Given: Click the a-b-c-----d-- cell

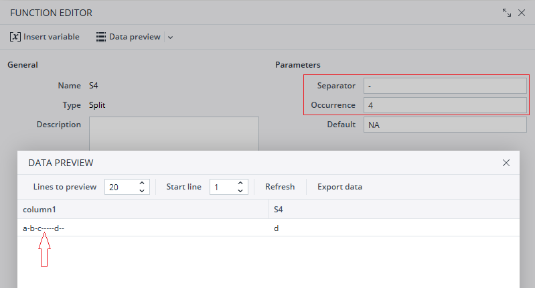Looking at the screenshot, I should click(x=44, y=228).
